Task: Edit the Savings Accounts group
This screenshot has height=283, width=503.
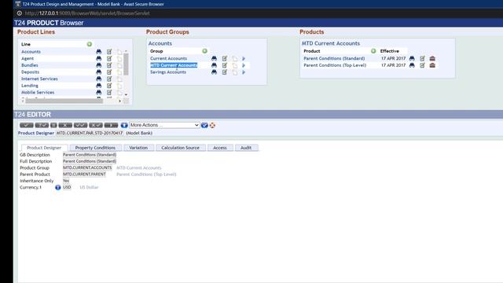Action: point(225,72)
